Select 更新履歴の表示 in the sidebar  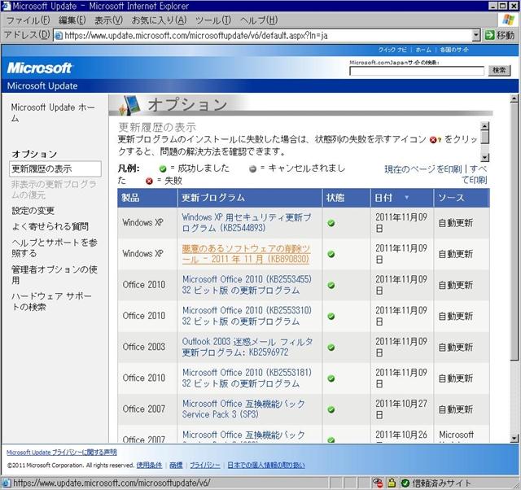coord(55,168)
